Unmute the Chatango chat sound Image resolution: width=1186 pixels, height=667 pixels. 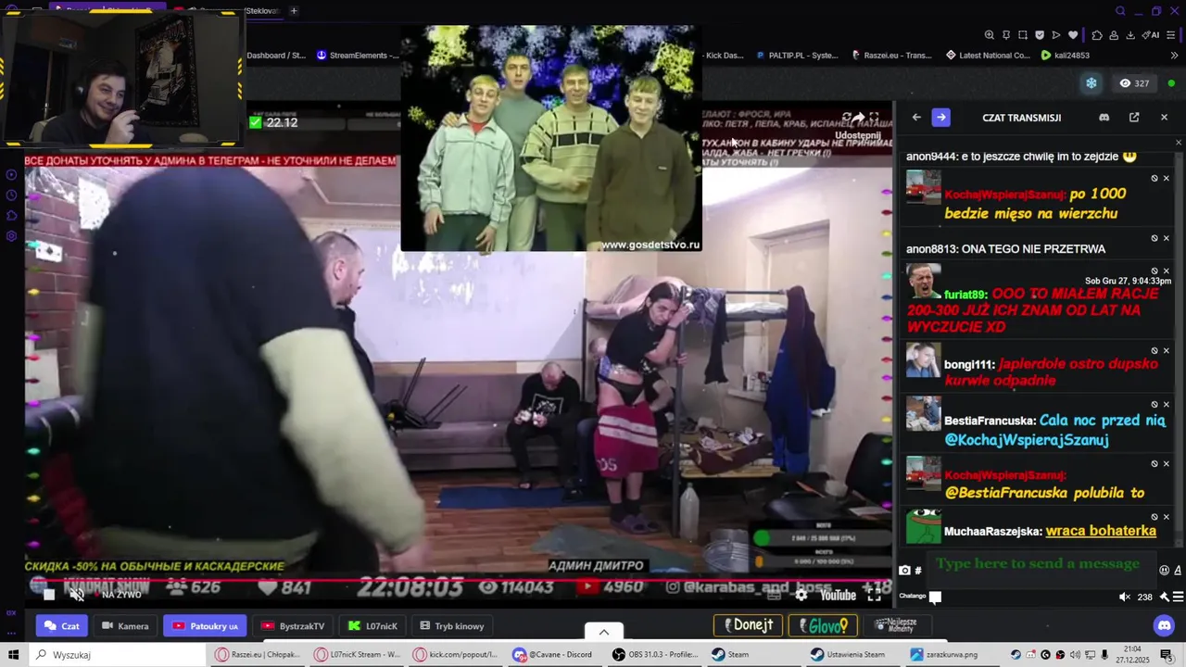coord(1125,597)
